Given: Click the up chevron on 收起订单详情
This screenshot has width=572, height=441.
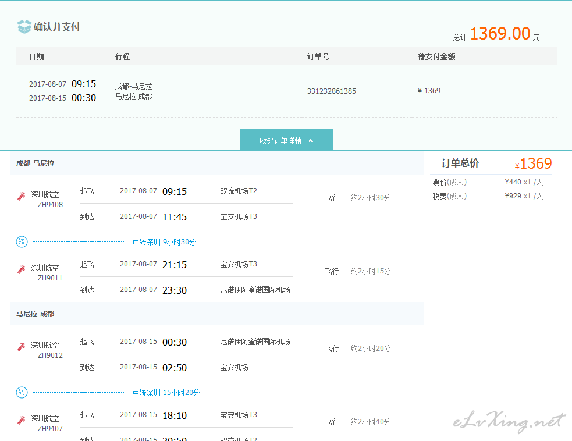Looking at the screenshot, I should pos(311,141).
